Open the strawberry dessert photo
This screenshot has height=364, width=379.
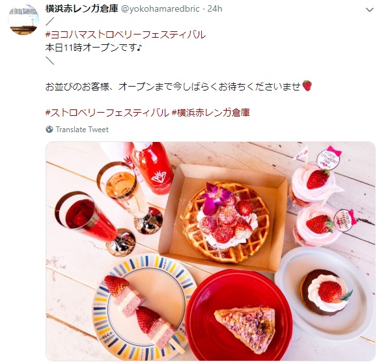210,251
